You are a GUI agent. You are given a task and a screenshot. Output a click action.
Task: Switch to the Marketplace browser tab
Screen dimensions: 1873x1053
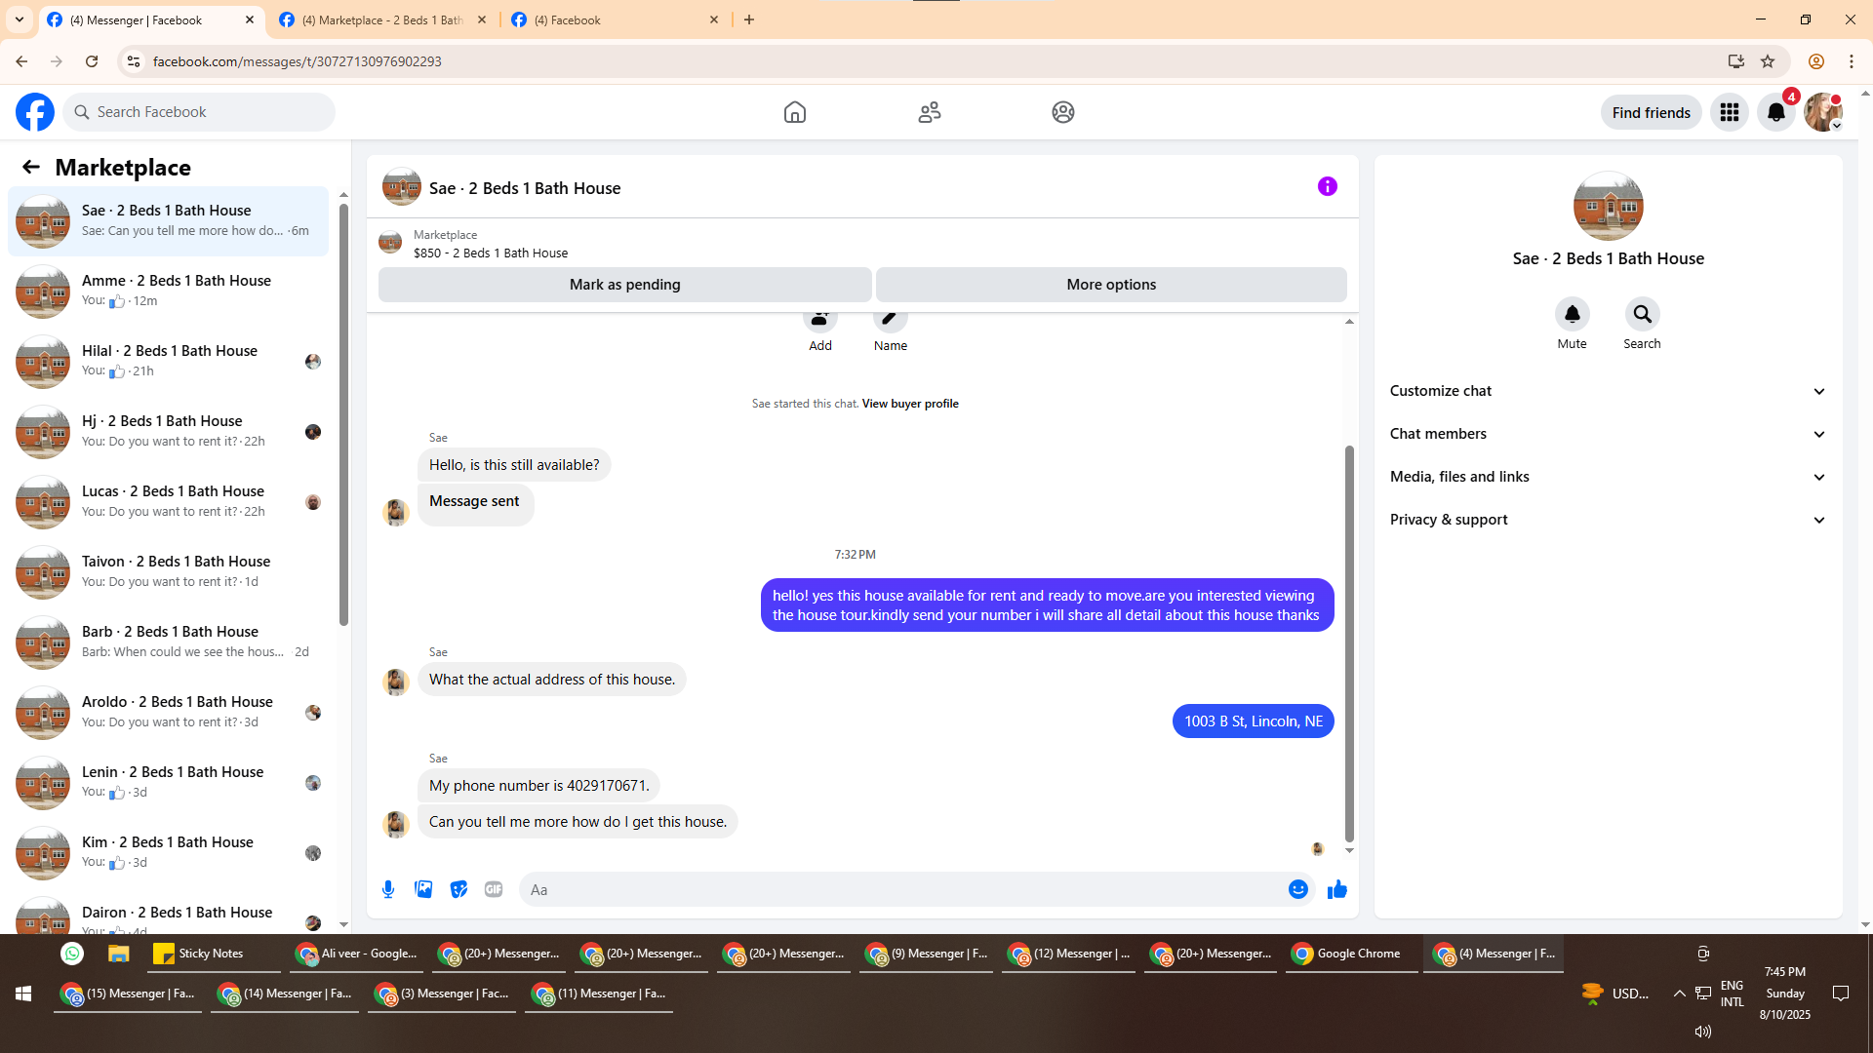[382, 19]
